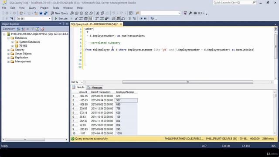Select the 70-461 tree item in Object Explorer
This screenshot has width=279, height=157.
point(23,46)
